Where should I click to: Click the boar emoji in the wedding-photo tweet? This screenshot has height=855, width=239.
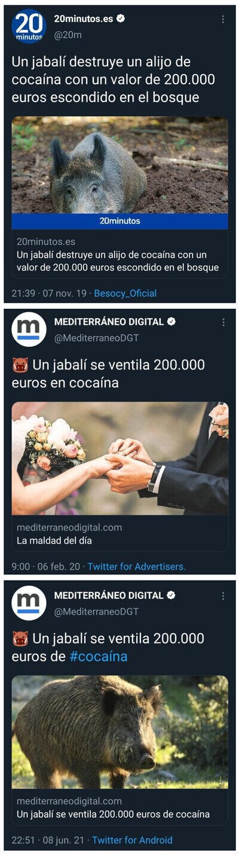(x=20, y=365)
